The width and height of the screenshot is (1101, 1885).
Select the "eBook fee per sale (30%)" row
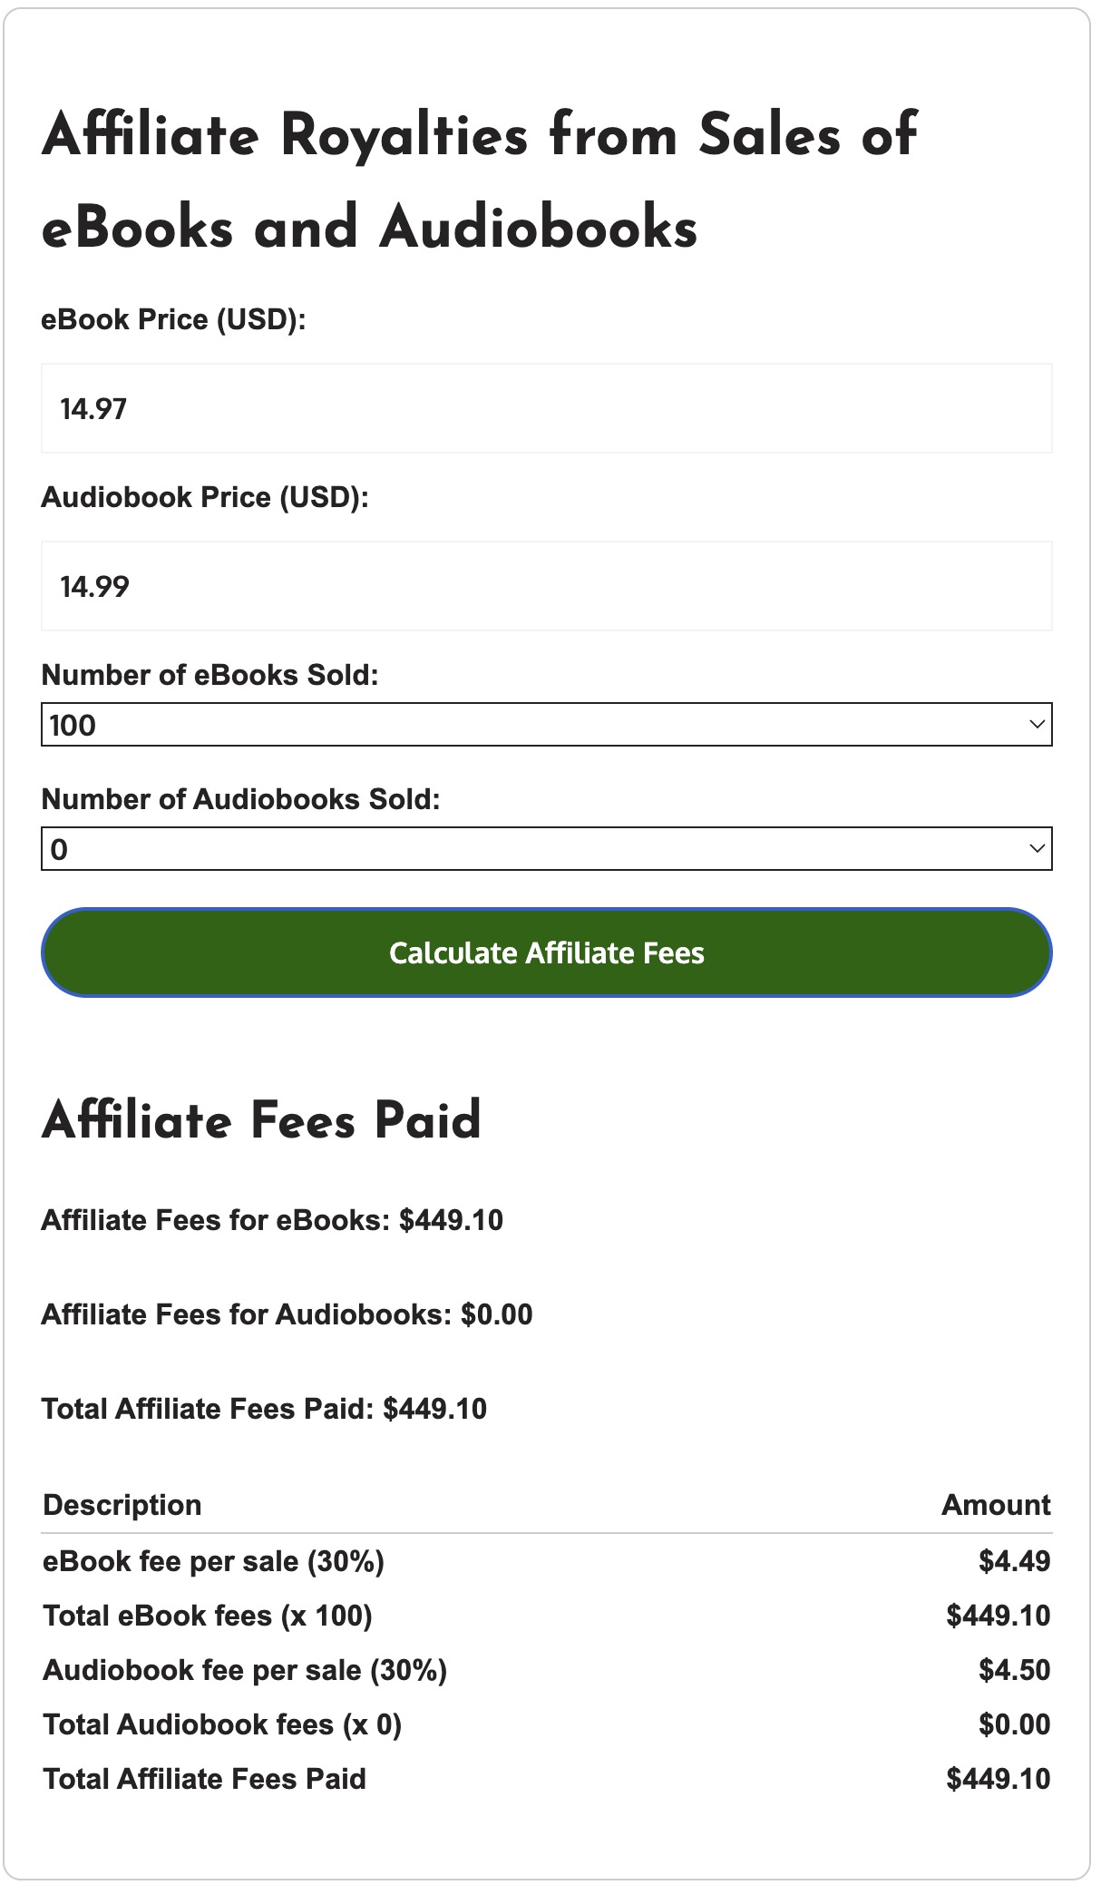pyautogui.click(x=214, y=1561)
